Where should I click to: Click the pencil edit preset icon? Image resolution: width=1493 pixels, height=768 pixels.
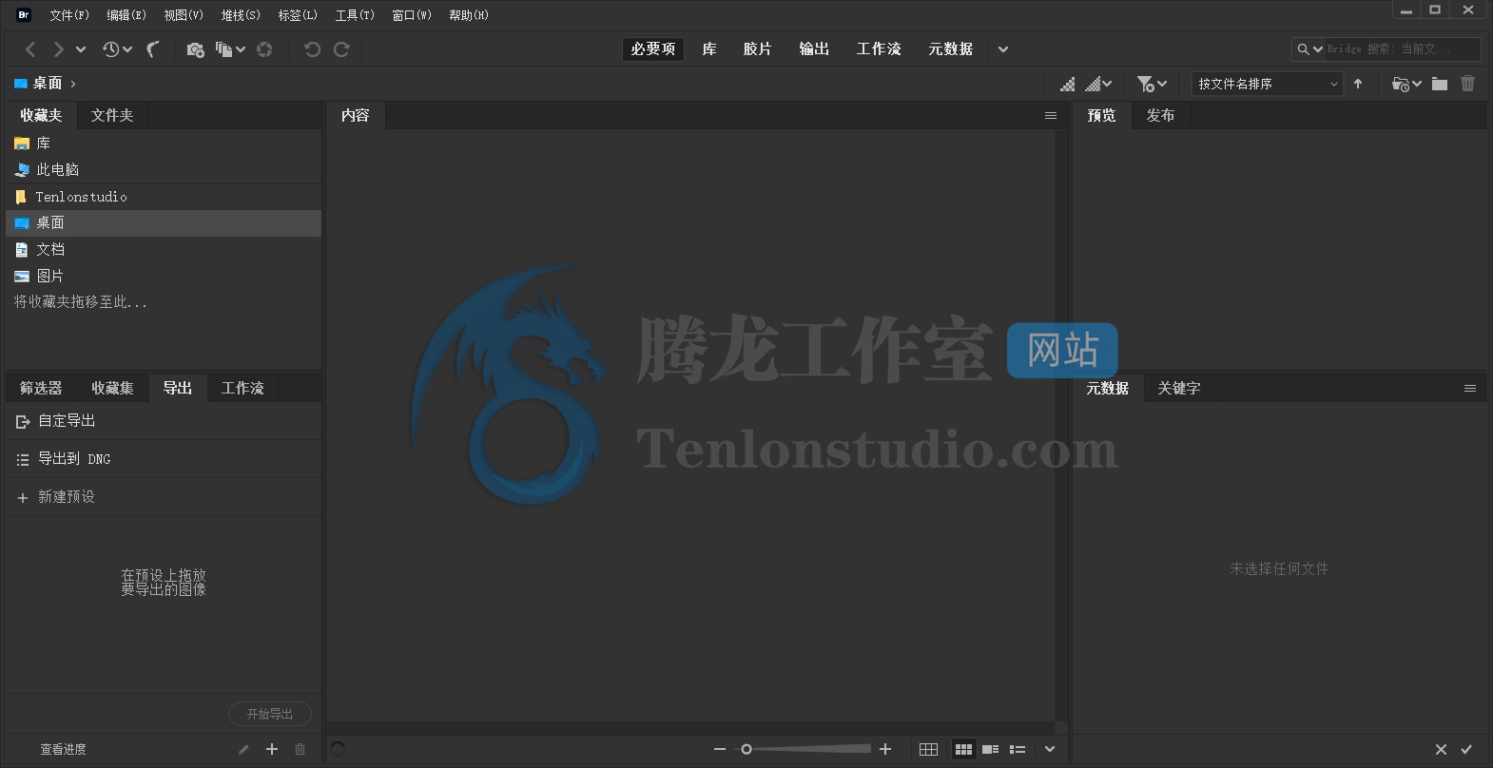(243, 749)
